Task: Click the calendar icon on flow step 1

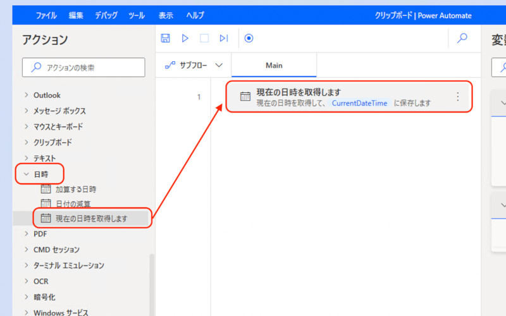Action: pos(245,97)
